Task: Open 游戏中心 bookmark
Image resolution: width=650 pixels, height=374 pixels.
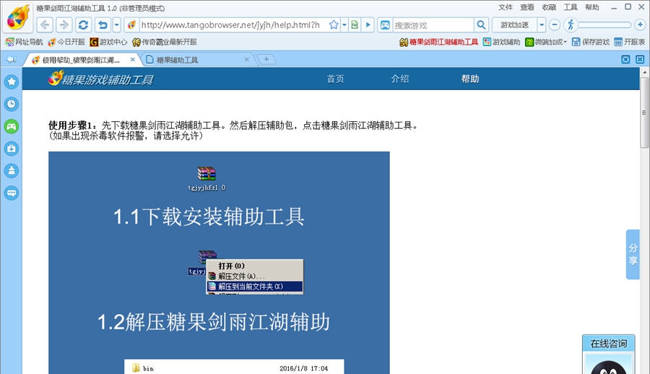Action: 108,42
